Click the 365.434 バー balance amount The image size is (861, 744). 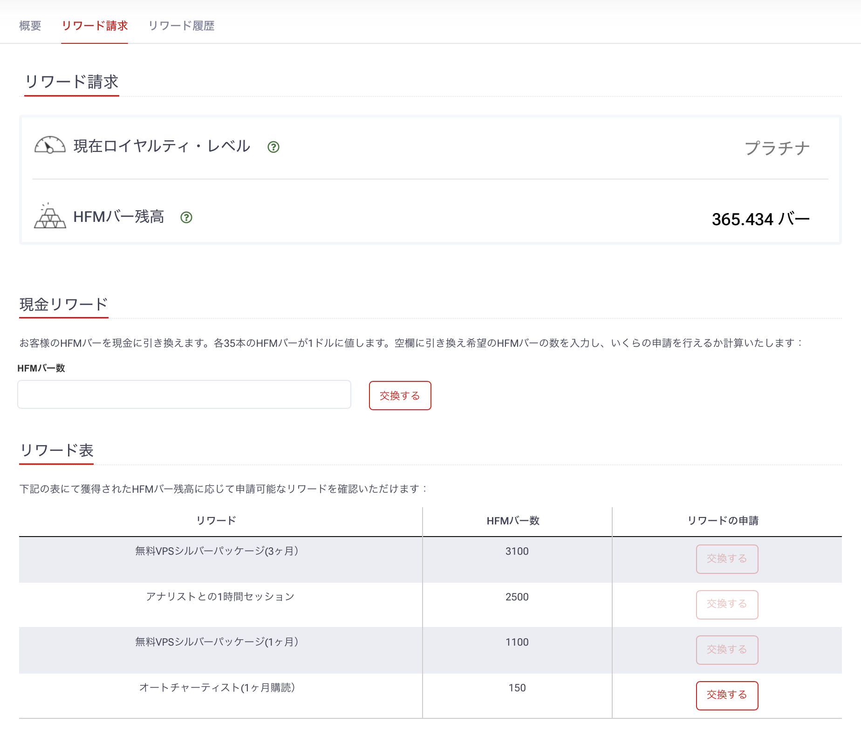click(760, 219)
